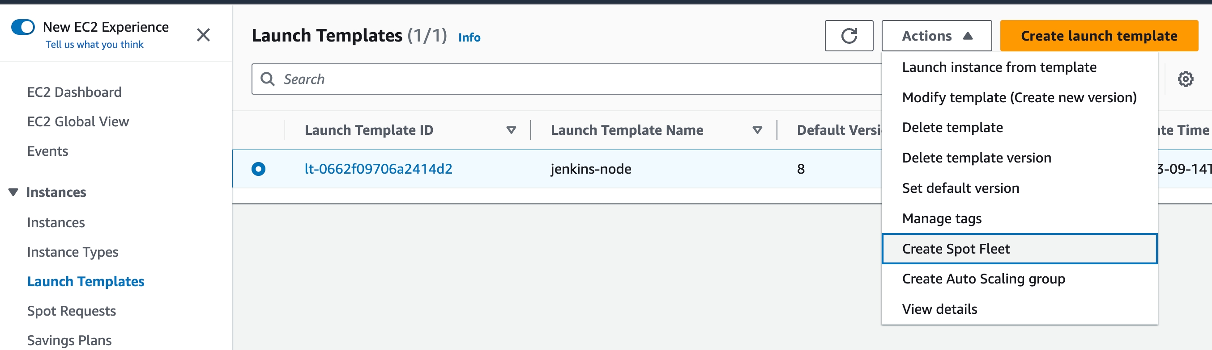
Task: Collapse the Instances sidebar section
Action: pos(13,192)
